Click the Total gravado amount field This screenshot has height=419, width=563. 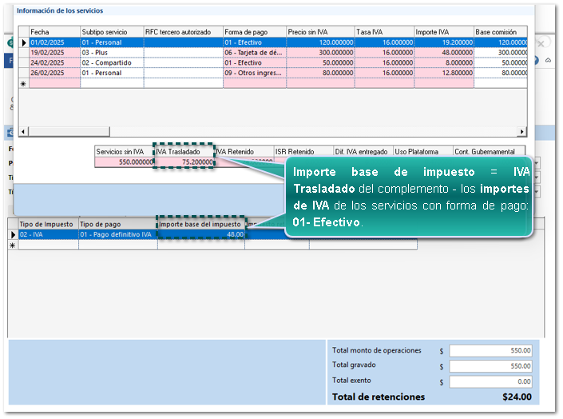[x=490, y=365]
